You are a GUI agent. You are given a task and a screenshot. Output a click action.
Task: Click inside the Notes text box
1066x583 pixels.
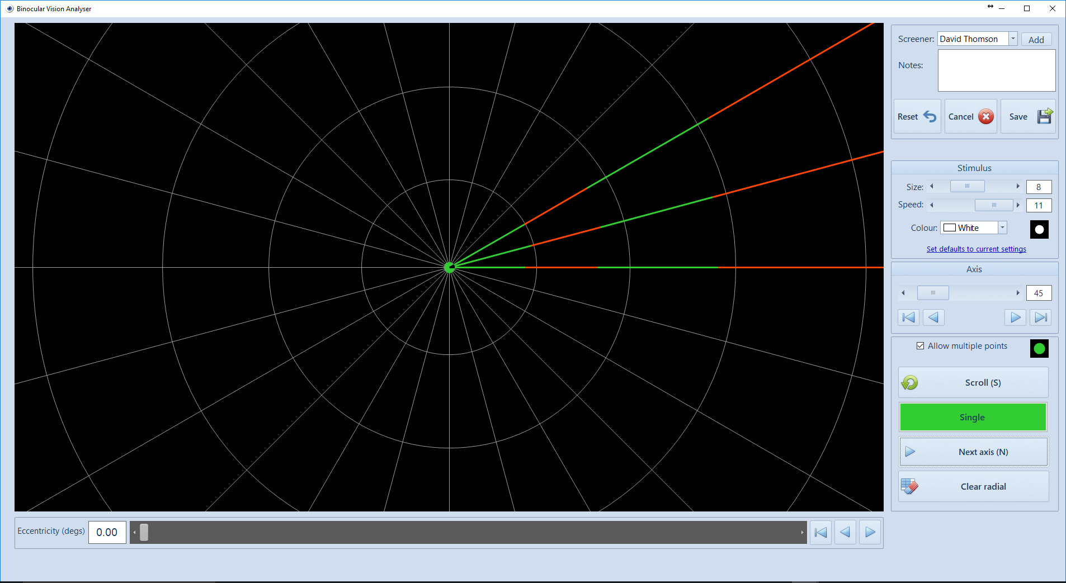tap(996, 70)
